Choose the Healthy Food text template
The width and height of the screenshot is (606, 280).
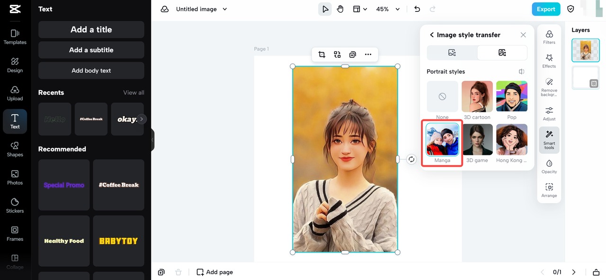64,241
